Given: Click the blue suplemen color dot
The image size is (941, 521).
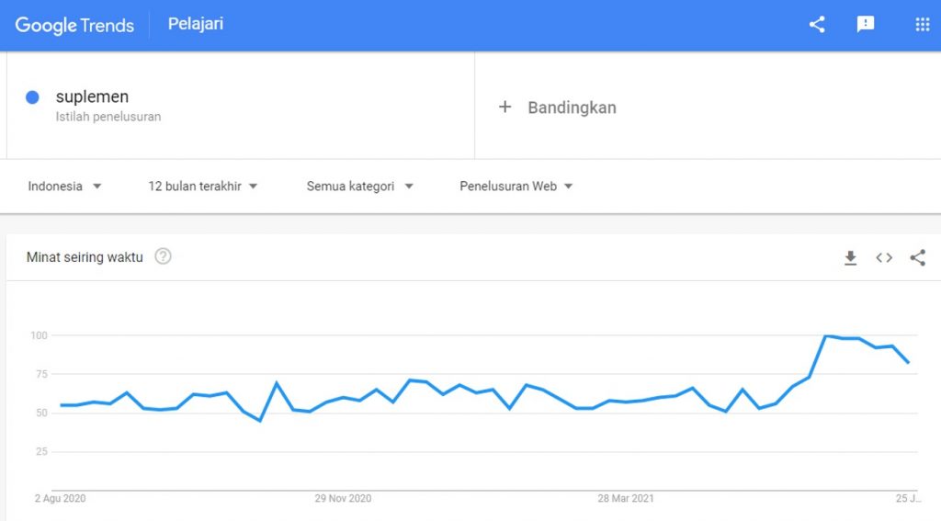Looking at the screenshot, I should coord(32,97).
